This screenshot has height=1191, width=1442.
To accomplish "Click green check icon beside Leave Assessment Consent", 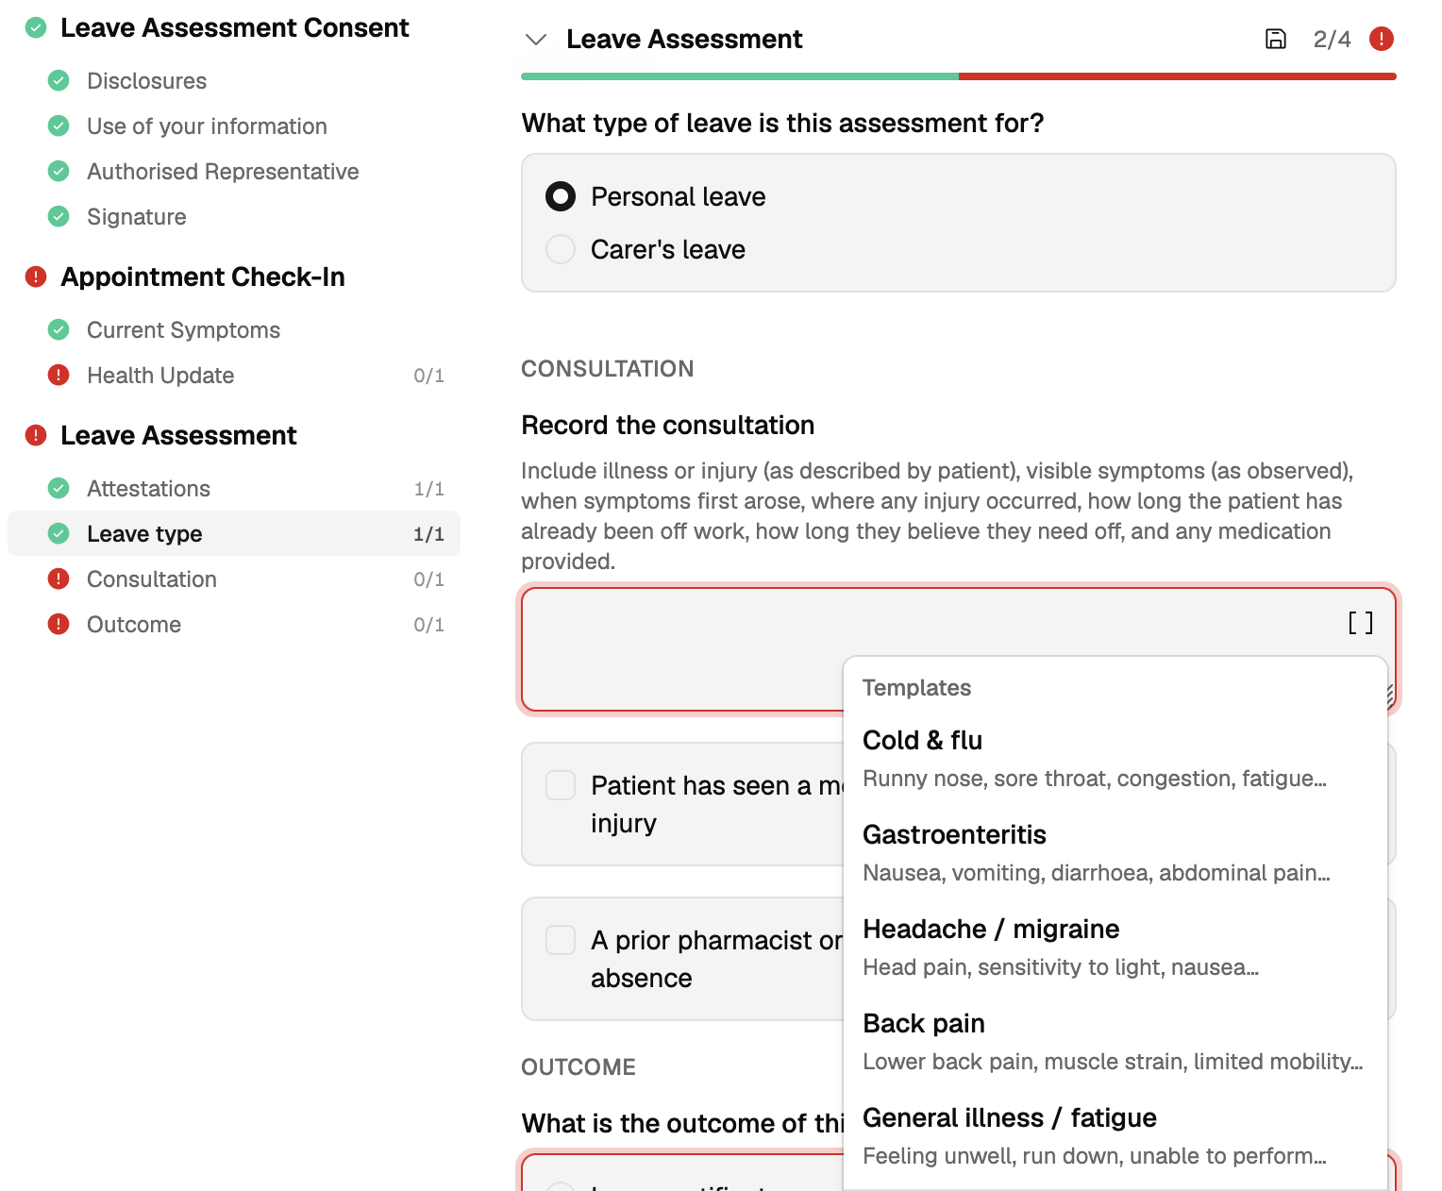I will [x=36, y=28].
